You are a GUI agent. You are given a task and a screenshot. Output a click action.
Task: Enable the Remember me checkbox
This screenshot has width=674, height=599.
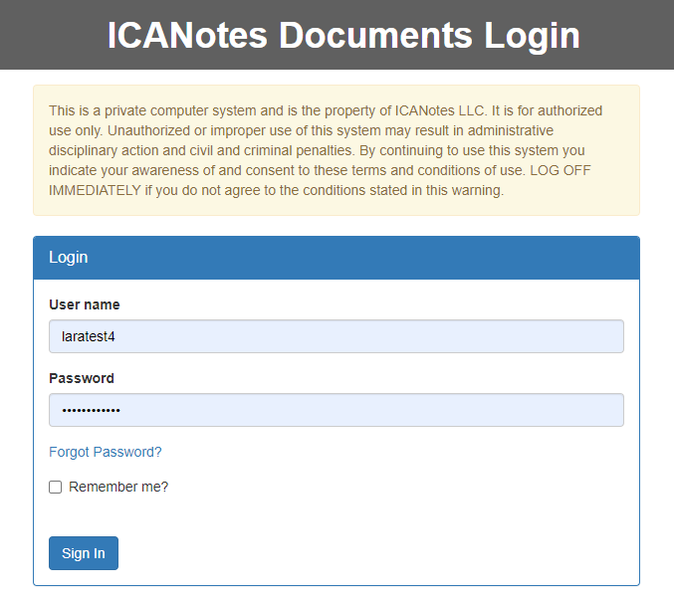[56, 487]
